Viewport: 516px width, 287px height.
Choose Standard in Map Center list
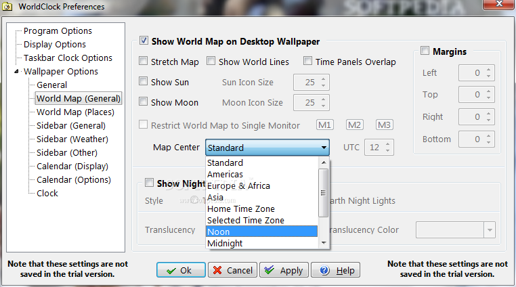[262, 162]
